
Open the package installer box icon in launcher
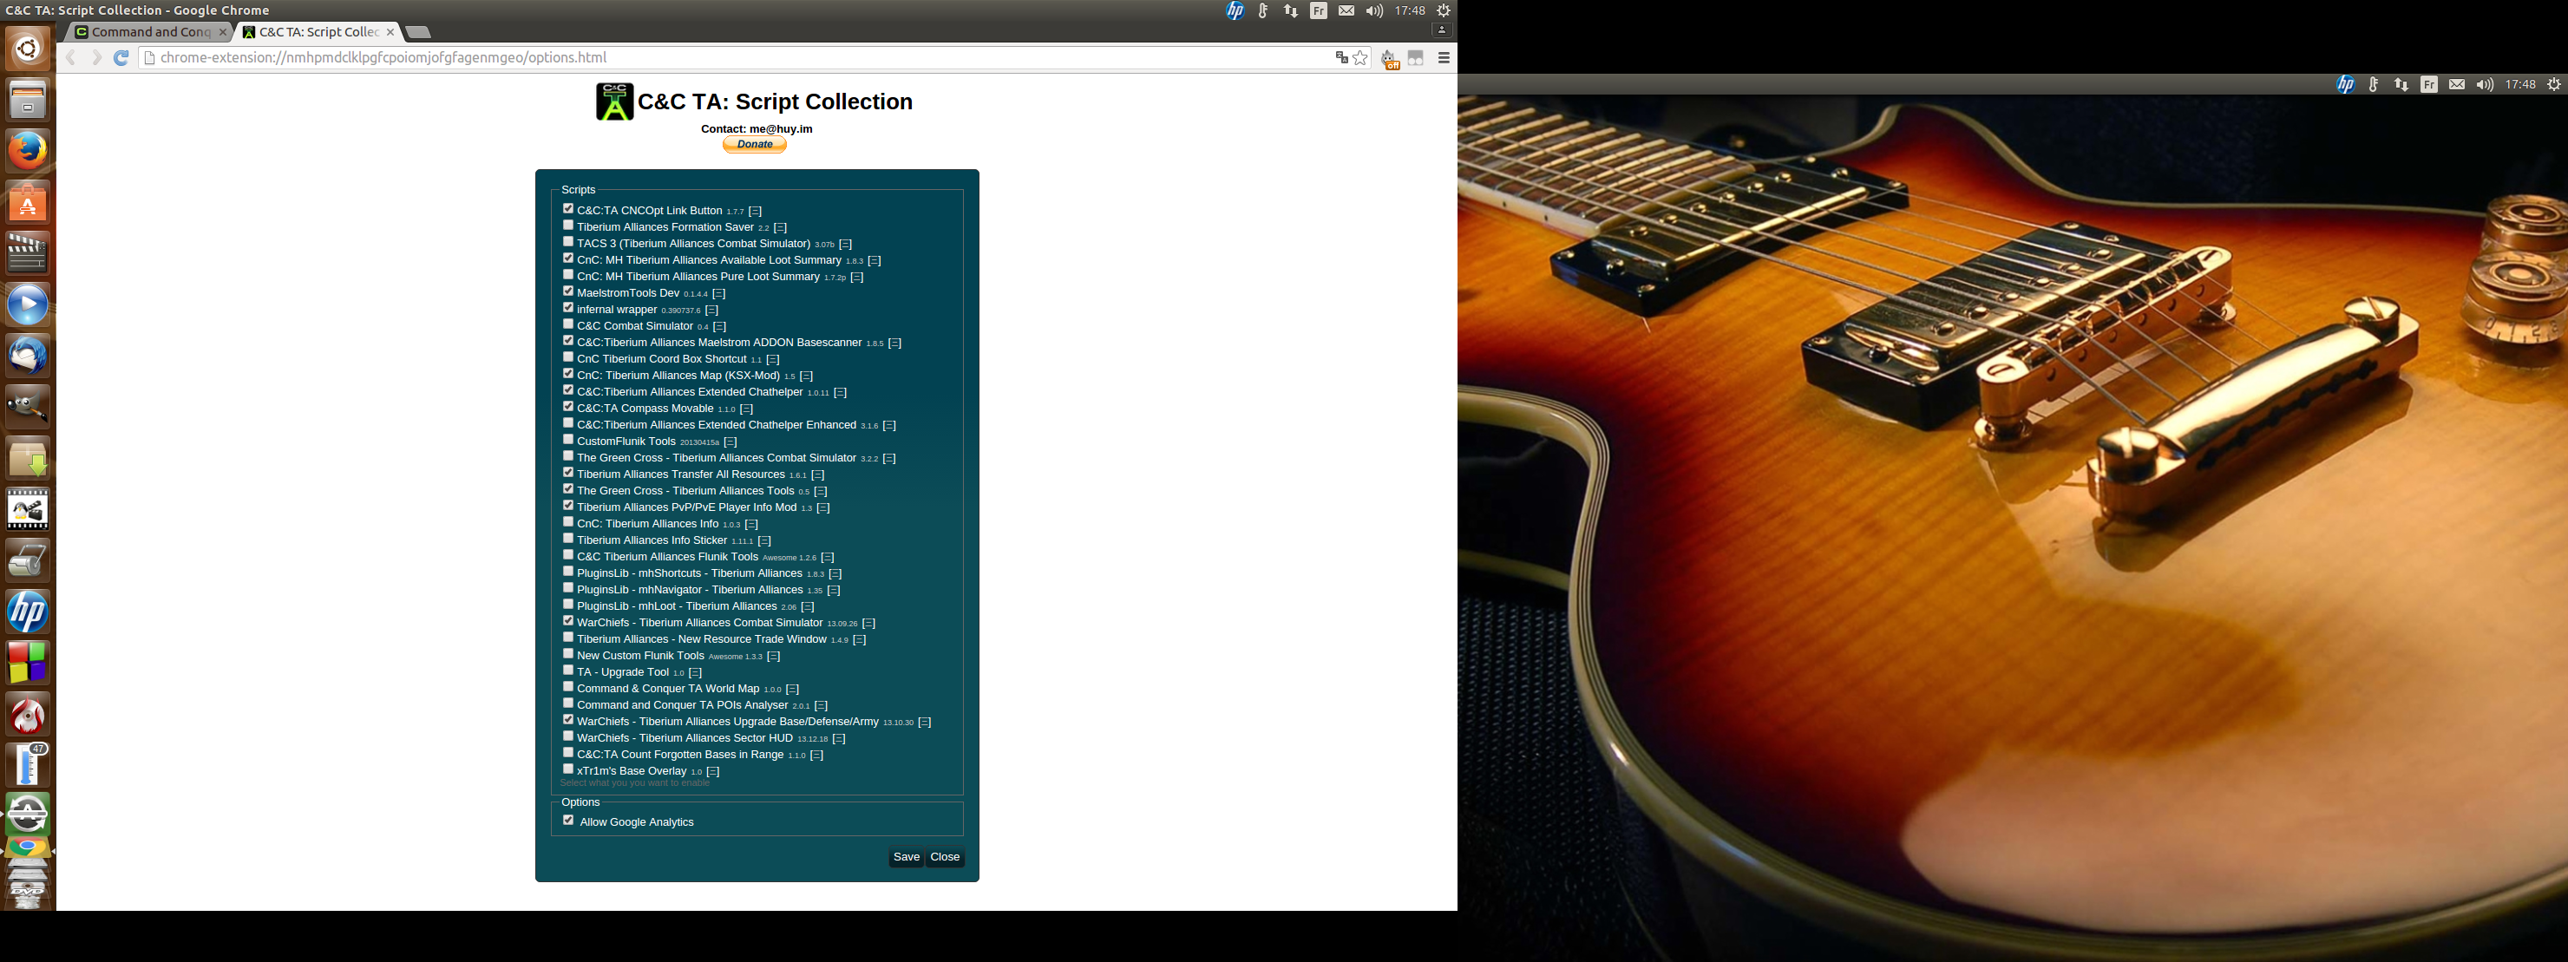coord(28,459)
